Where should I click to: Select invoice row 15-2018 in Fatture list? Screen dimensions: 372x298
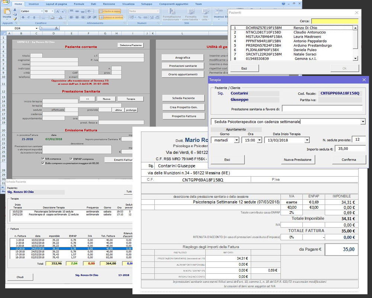(x=71, y=251)
